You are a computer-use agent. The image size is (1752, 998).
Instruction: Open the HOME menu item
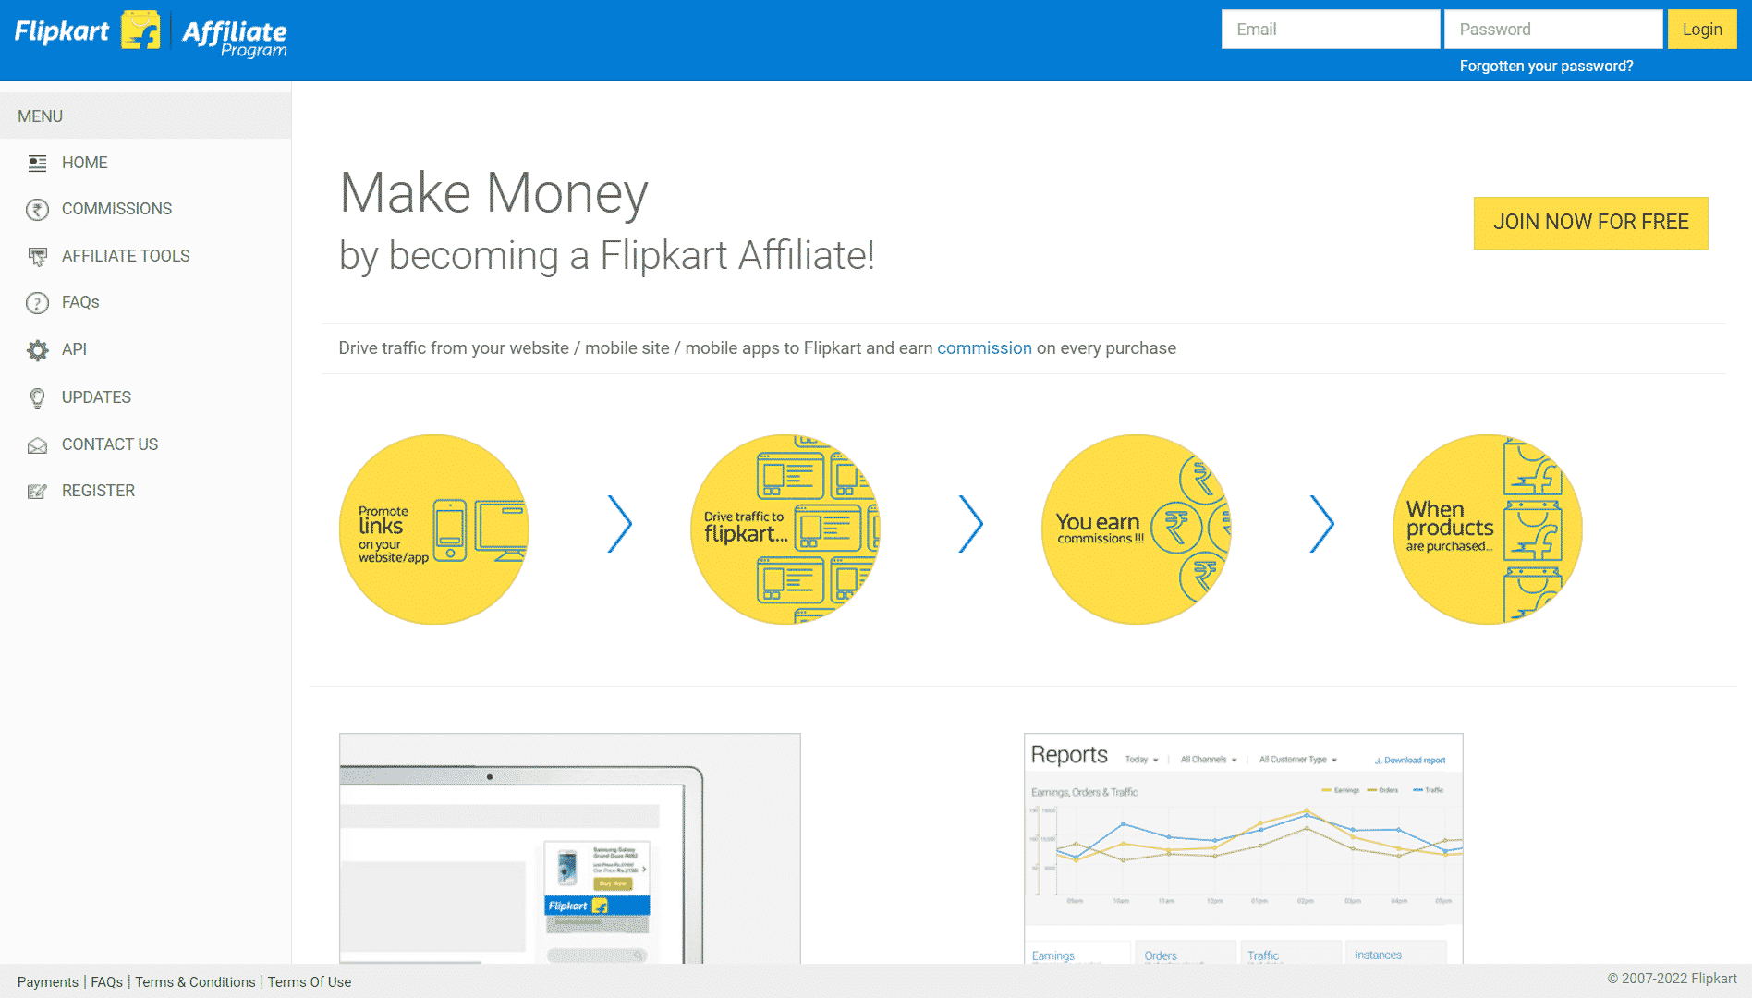[x=84, y=163]
